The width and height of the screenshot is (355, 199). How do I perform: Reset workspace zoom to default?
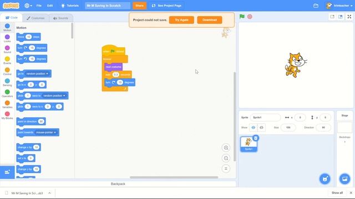point(226,169)
